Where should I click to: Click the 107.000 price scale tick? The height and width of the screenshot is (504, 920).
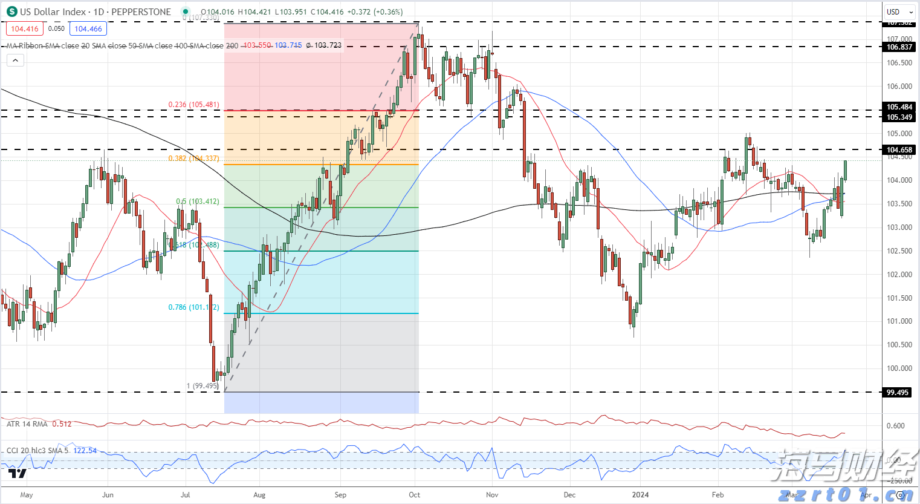(x=899, y=39)
